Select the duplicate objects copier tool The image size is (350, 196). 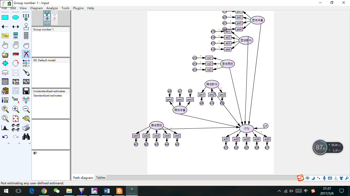click(5, 54)
